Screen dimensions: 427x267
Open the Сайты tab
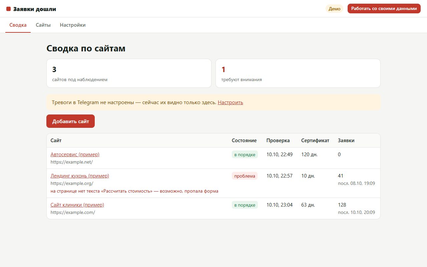pyautogui.click(x=43, y=25)
